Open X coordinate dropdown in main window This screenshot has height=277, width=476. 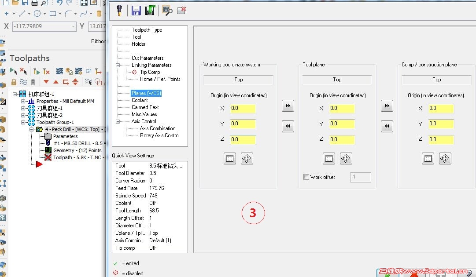click(73, 26)
